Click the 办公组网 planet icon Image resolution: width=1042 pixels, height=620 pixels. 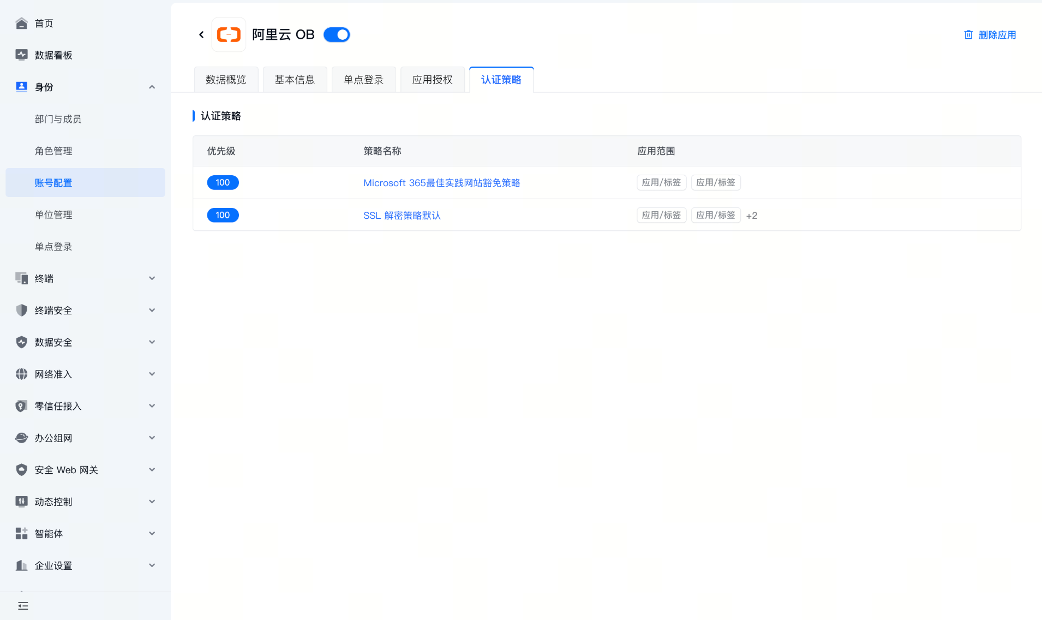[21, 438]
